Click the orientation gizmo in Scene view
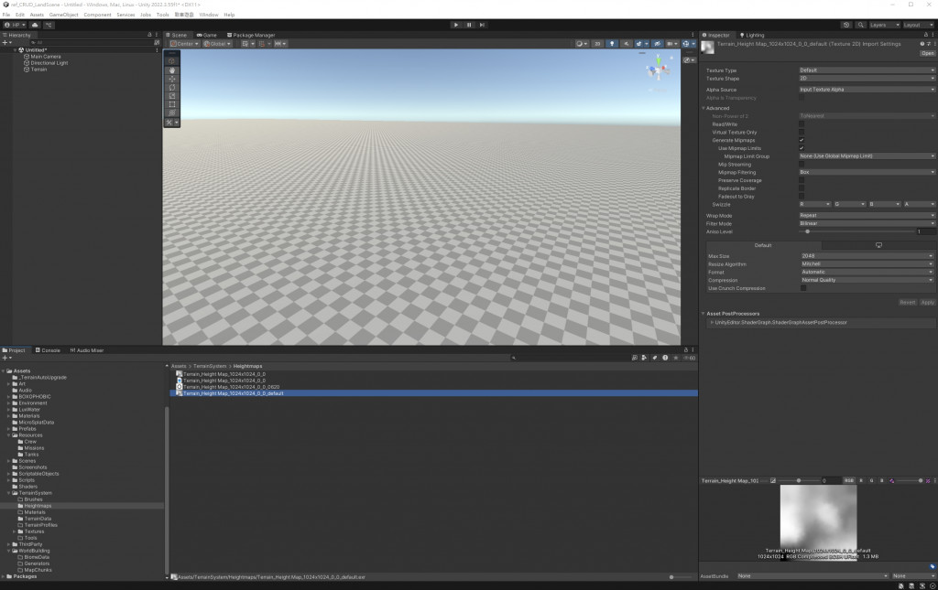 coord(658,70)
